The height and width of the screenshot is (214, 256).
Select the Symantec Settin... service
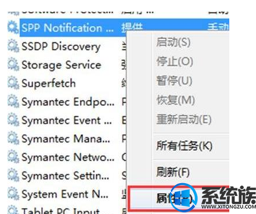pyautogui.click(x=65, y=176)
